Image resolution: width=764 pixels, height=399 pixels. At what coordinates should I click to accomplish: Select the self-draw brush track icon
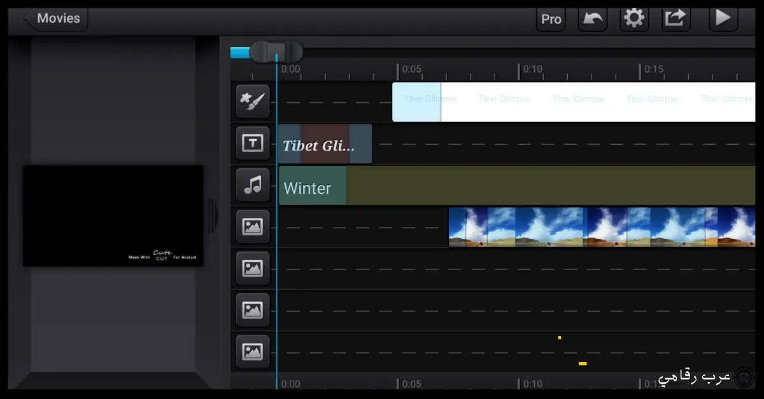pyautogui.click(x=253, y=102)
